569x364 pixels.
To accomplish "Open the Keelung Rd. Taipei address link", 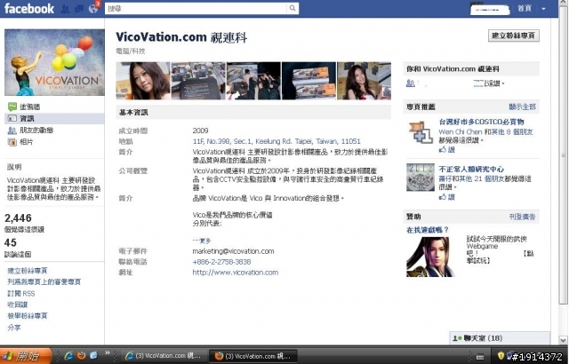I will 276,141.
